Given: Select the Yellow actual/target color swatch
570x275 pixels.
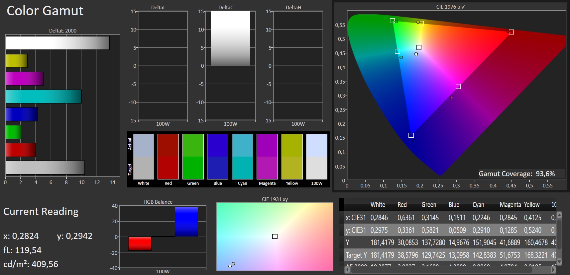Looking at the screenshot, I should (292, 156).
